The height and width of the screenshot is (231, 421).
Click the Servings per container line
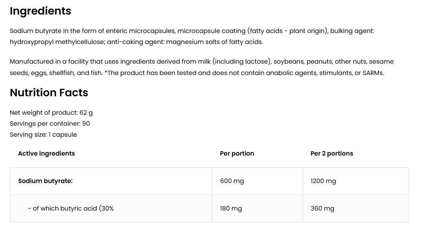(x=50, y=124)
